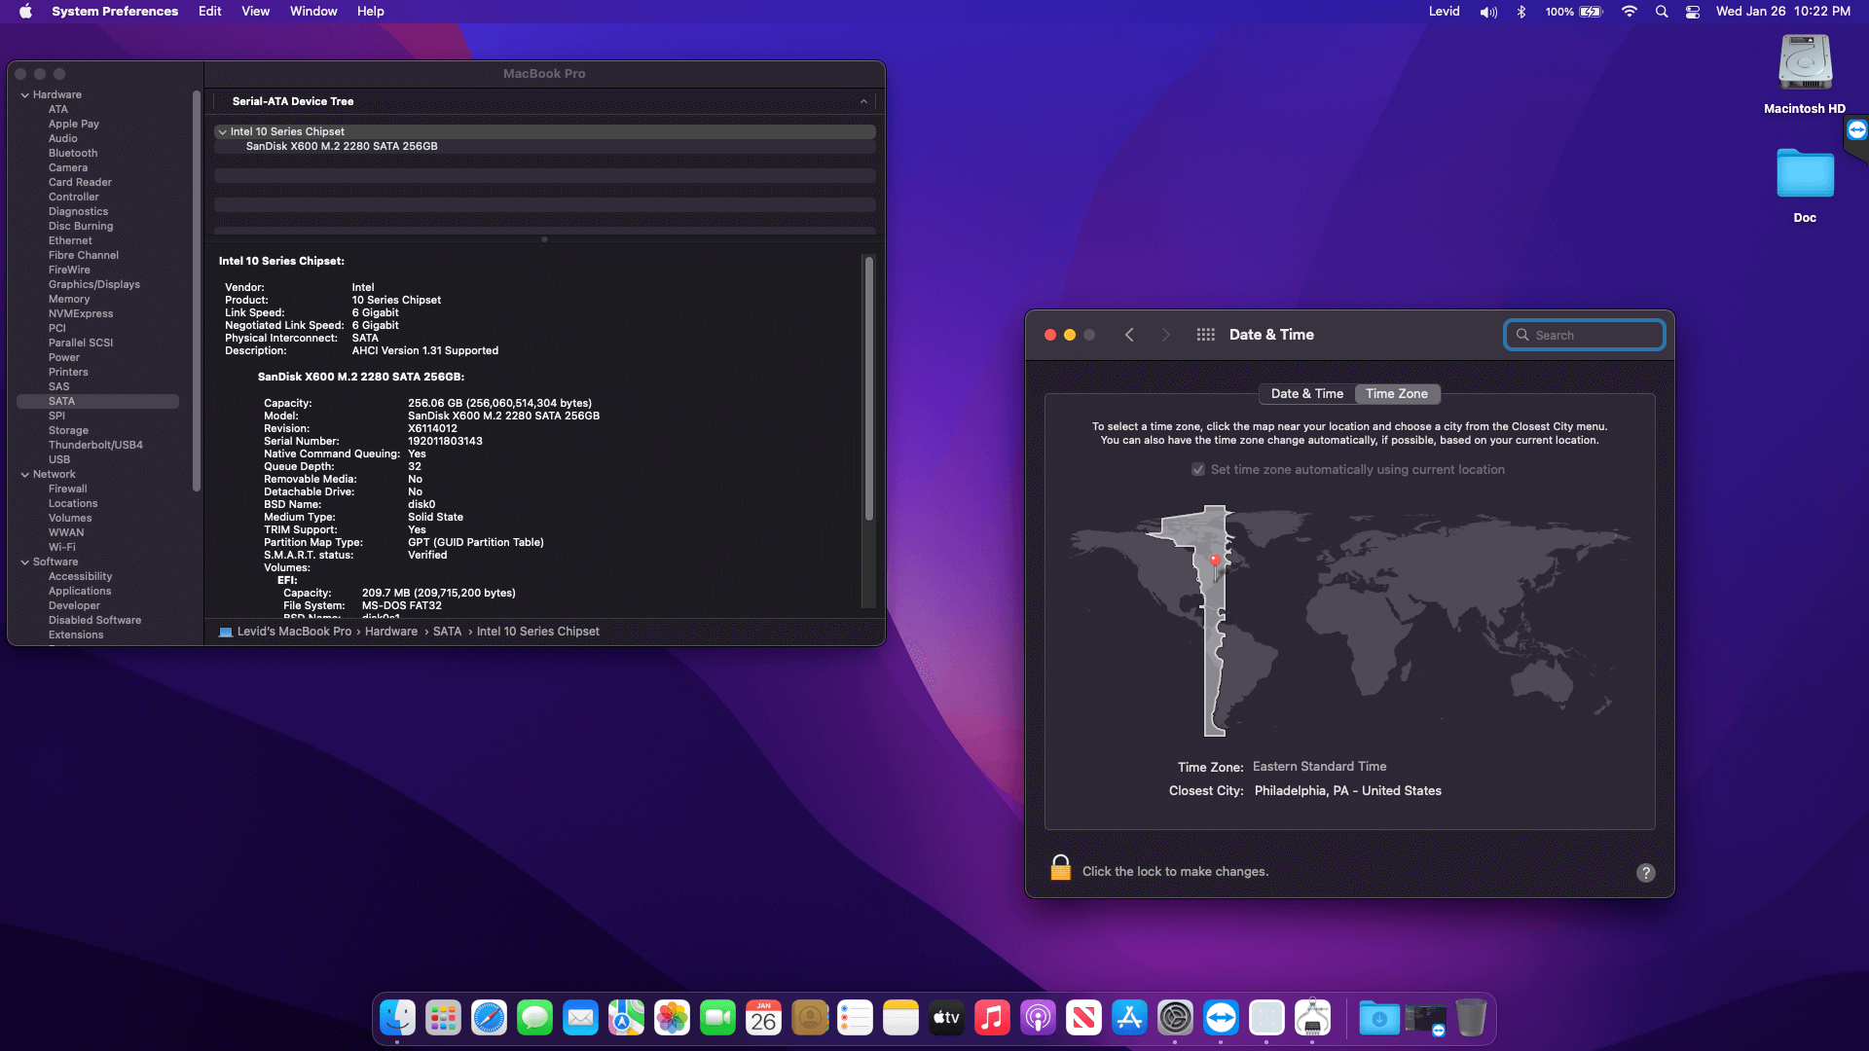
Task: Launch Maps from the Dock
Action: click(x=626, y=1018)
